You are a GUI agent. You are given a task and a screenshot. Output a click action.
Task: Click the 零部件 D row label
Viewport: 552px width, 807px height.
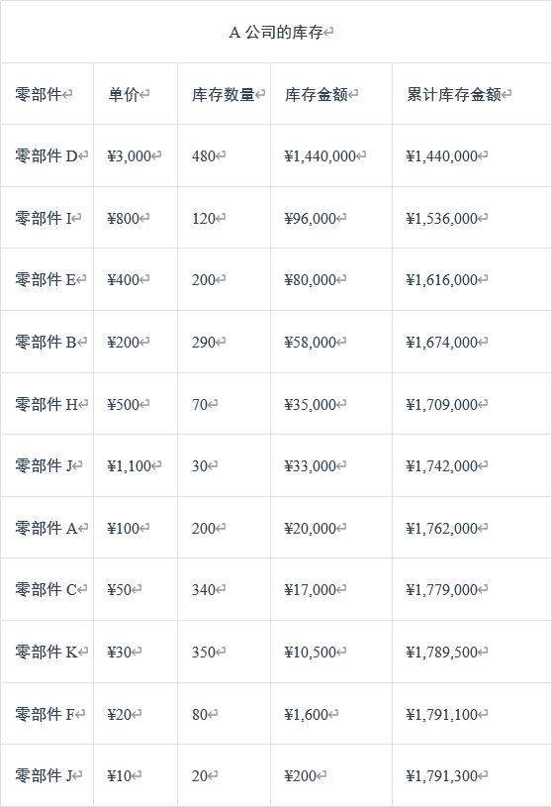46,155
